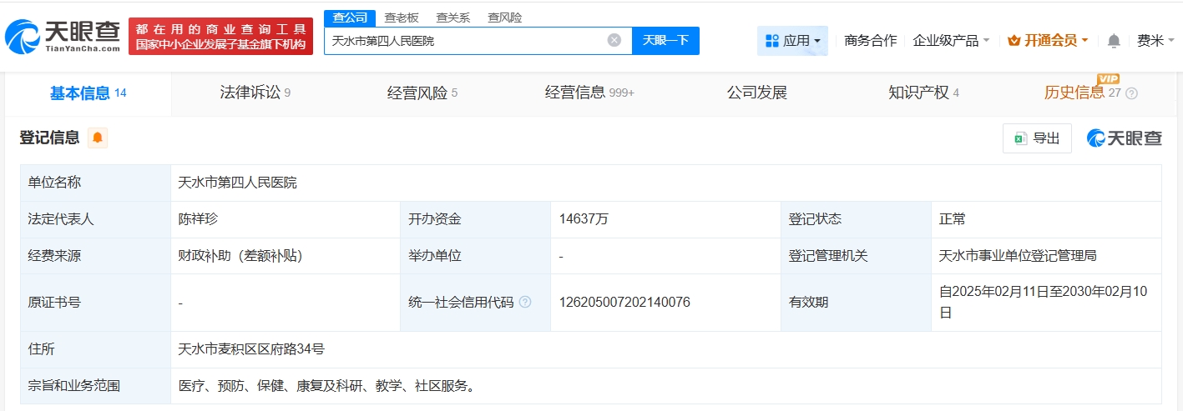The height and width of the screenshot is (411, 1183).
Task: Open the 费米 user menu
Action: tap(1155, 40)
